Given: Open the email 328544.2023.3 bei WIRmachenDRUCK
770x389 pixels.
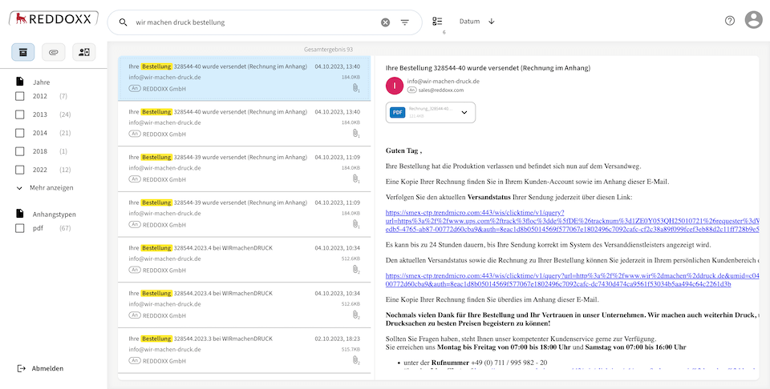Looking at the screenshot, I should (244, 350).
